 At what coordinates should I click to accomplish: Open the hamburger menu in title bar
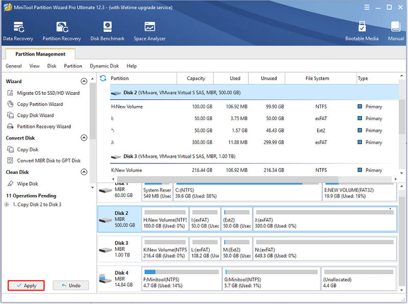(x=367, y=7)
